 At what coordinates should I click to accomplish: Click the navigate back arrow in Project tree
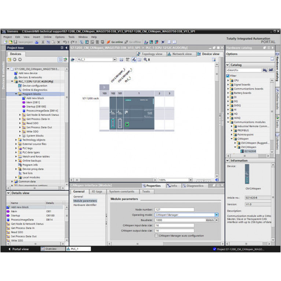[15, 59]
